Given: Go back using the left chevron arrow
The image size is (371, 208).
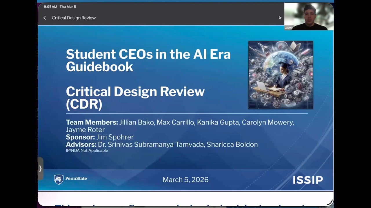Looking at the screenshot, I should click(44, 18).
